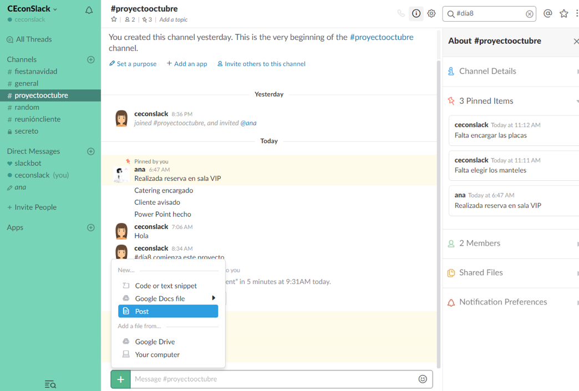Open channel settings gear icon
The width and height of the screenshot is (579, 391).
(x=431, y=14)
